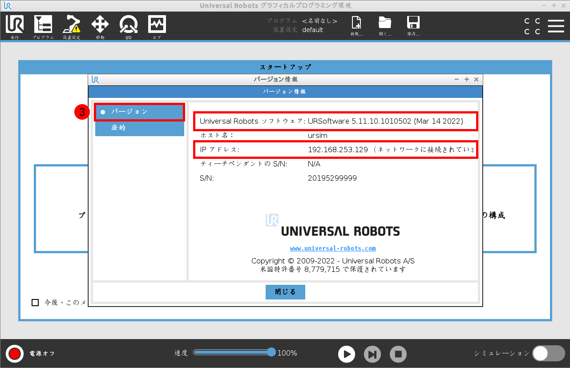The height and width of the screenshot is (368, 570).
Task: Click the red power off (電源オフ) indicator
Action: pos(15,354)
